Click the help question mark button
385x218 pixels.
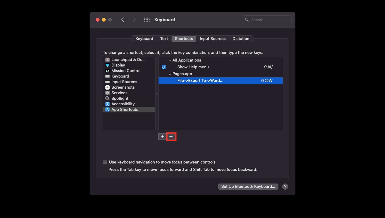click(x=285, y=187)
